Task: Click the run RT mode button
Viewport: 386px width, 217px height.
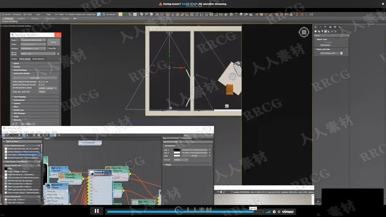Action: (x=35, y=78)
